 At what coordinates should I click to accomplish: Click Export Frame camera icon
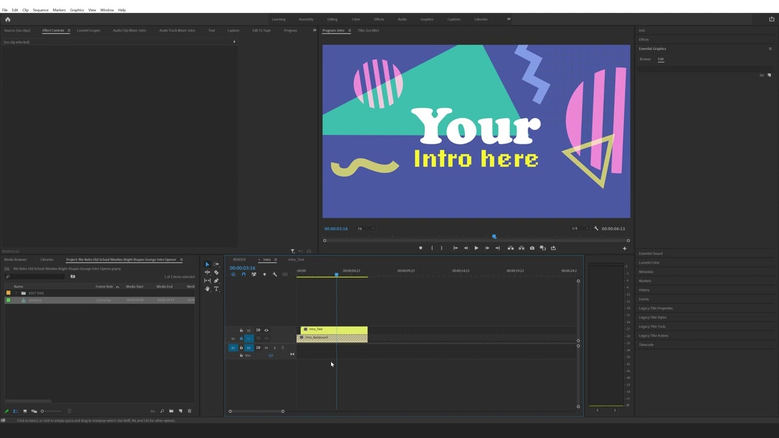tap(532, 248)
